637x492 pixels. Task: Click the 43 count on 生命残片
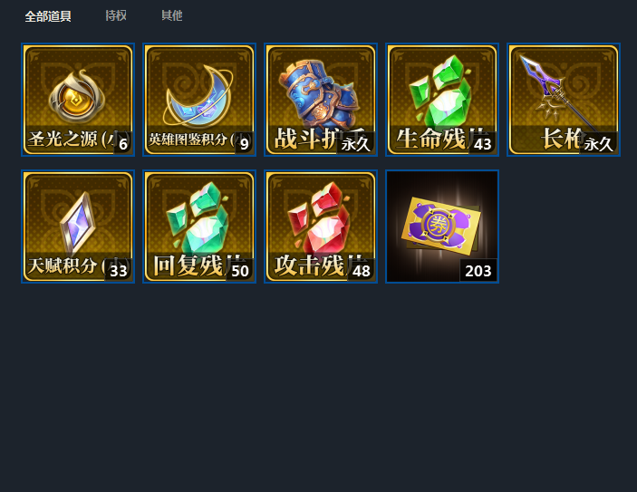click(x=483, y=143)
